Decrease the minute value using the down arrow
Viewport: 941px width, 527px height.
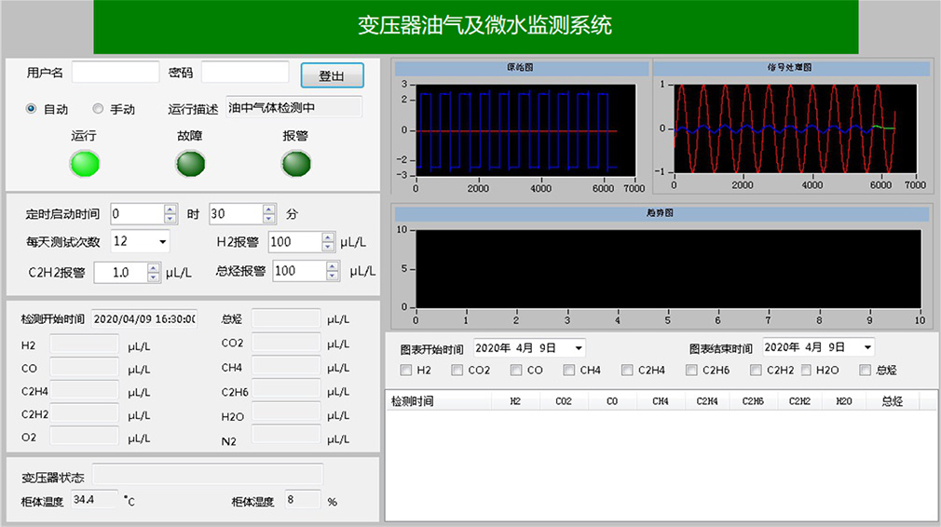click(269, 219)
